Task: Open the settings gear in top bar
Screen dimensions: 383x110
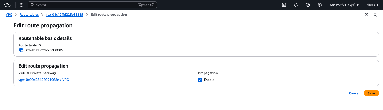Action: coord(320,5)
